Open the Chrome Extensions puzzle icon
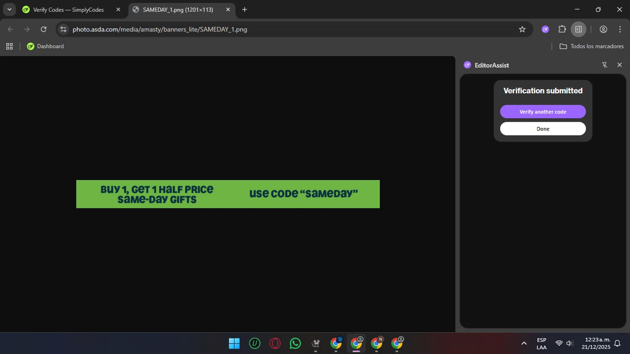Image resolution: width=630 pixels, height=354 pixels. pyautogui.click(x=562, y=29)
